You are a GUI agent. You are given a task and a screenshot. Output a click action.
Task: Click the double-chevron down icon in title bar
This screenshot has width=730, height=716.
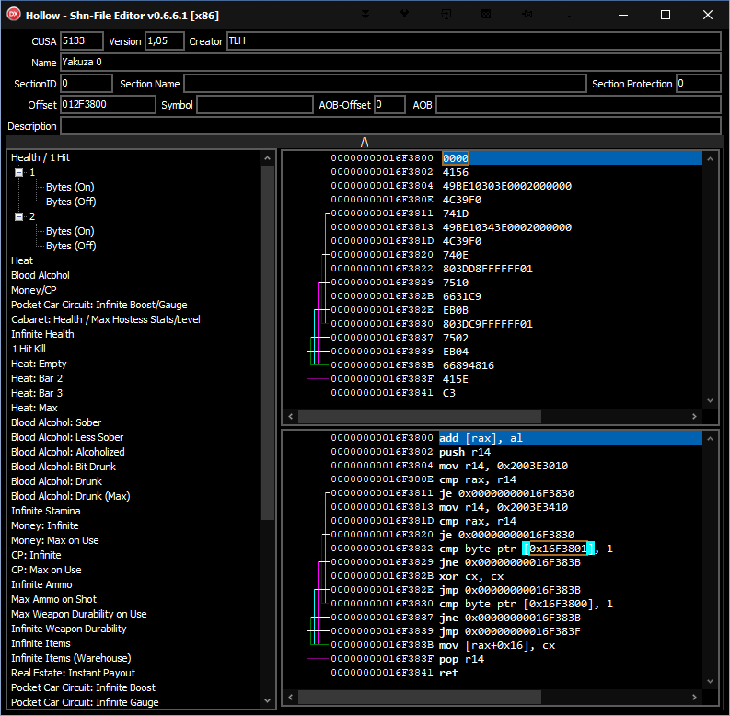[366, 15]
